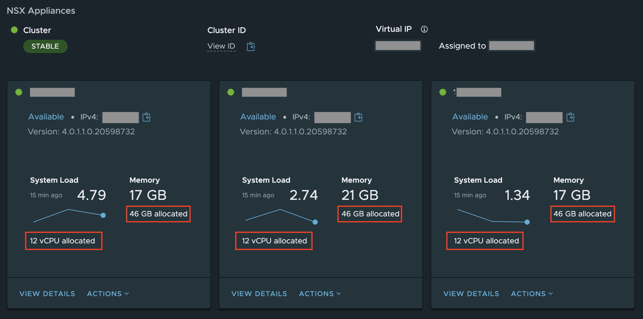643x319 pixels.
Task: Click VIEW DETAILS on the second appliance
Action: (259, 294)
